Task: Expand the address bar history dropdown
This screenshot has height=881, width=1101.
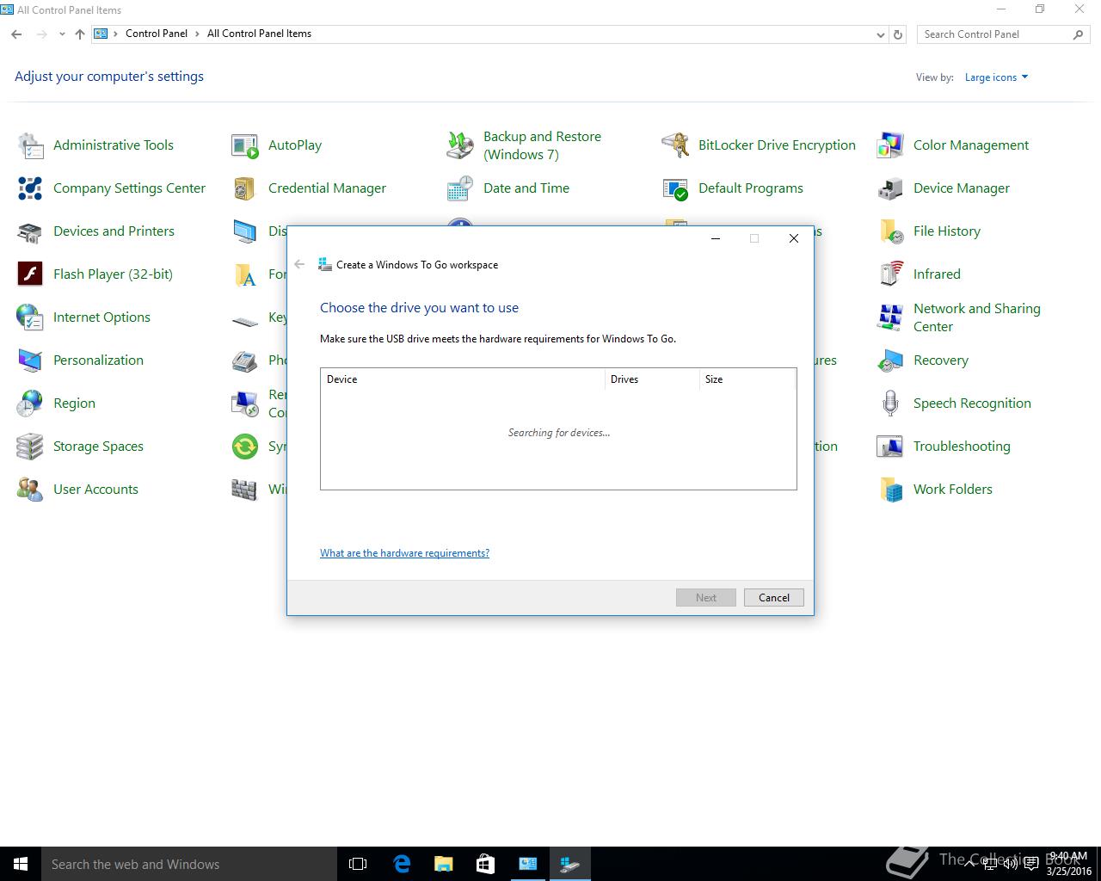Action: tap(880, 34)
